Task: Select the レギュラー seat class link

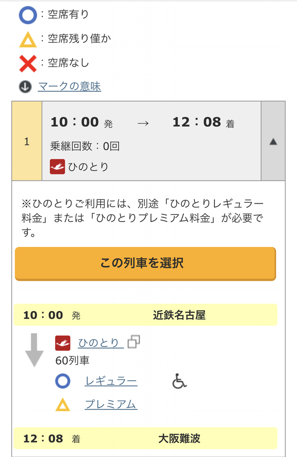Action: tap(111, 382)
